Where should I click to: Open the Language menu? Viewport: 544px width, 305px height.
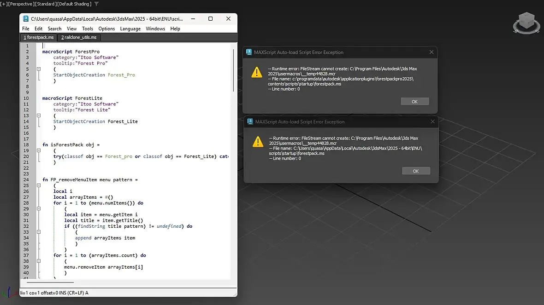130,29
